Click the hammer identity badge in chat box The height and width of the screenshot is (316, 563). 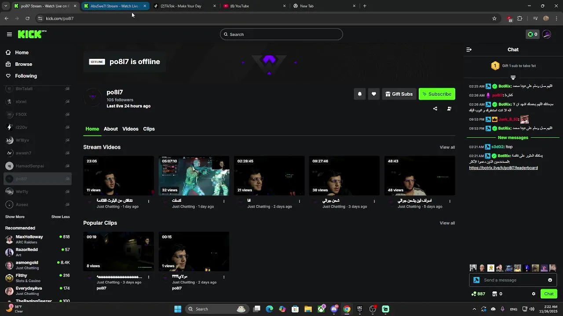pos(476,280)
